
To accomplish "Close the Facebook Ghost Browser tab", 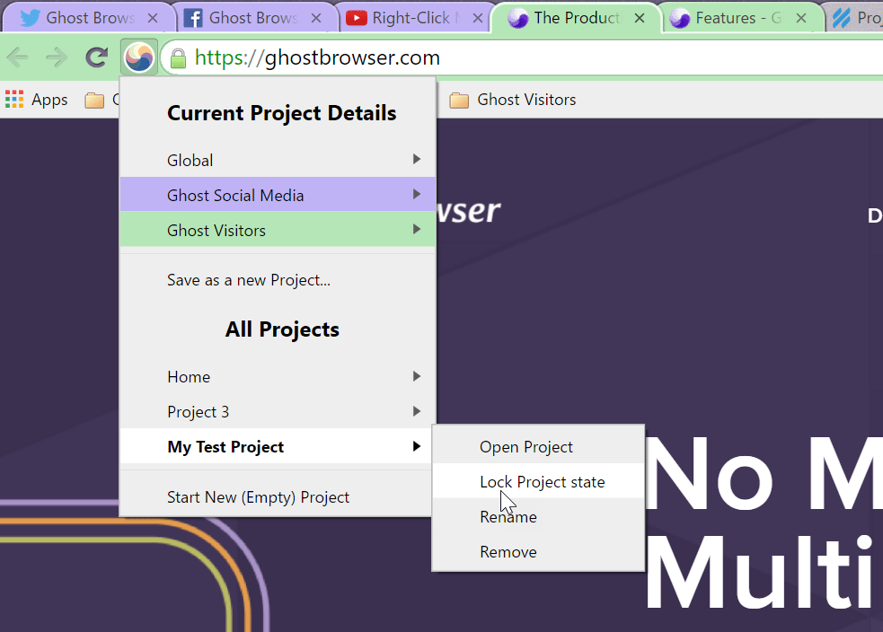I will click(316, 19).
